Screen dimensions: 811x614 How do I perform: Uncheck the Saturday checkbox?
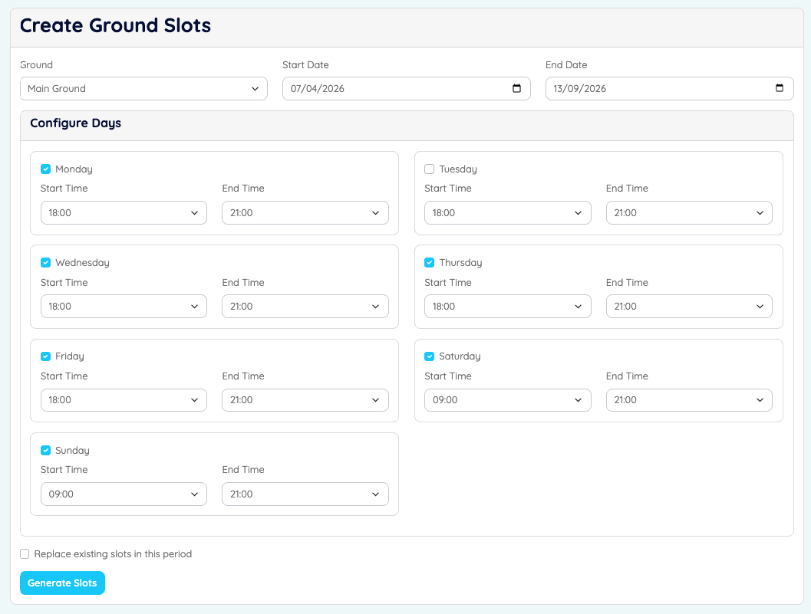tap(429, 356)
